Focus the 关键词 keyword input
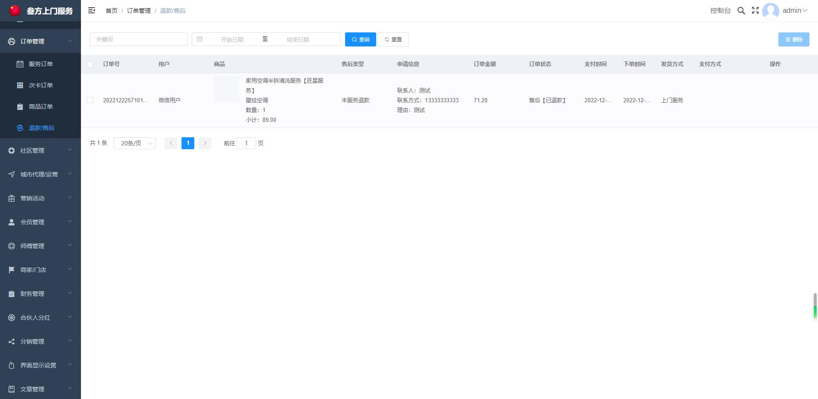The height and width of the screenshot is (399, 818). tap(138, 39)
